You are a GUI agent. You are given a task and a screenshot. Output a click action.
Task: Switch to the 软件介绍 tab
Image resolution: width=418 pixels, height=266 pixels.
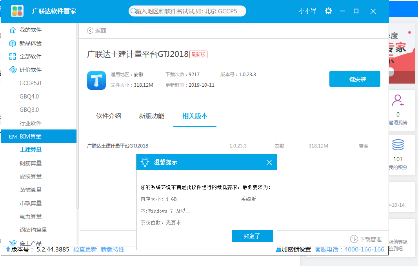[x=109, y=116]
